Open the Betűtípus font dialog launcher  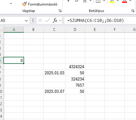tap(133, 11)
